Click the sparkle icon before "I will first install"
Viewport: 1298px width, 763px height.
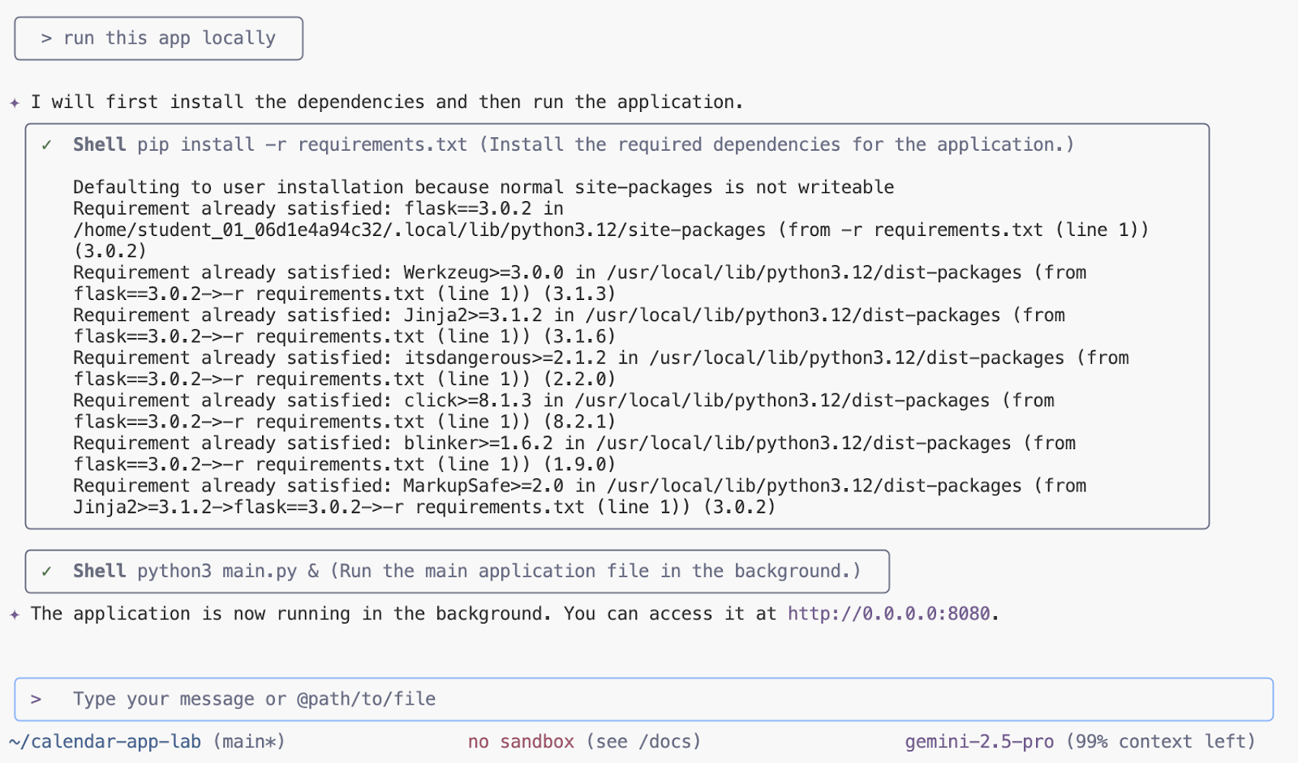15,103
